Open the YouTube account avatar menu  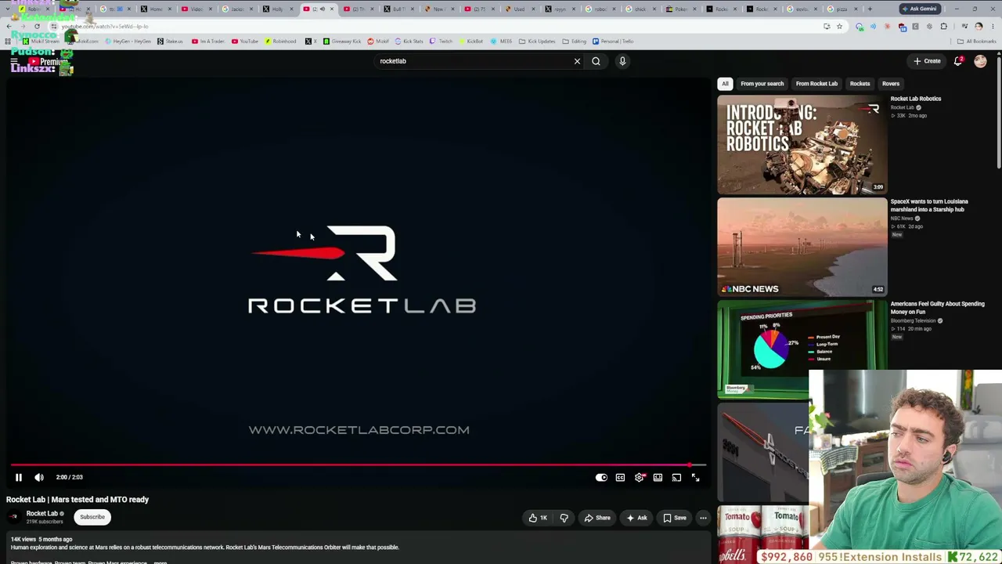click(x=980, y=61)
